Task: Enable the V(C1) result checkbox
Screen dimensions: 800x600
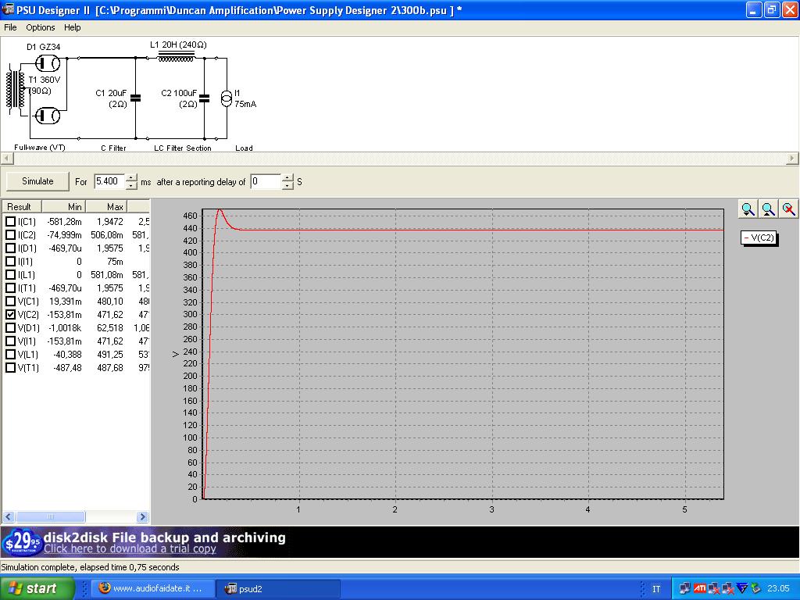Action: point(10,301)
